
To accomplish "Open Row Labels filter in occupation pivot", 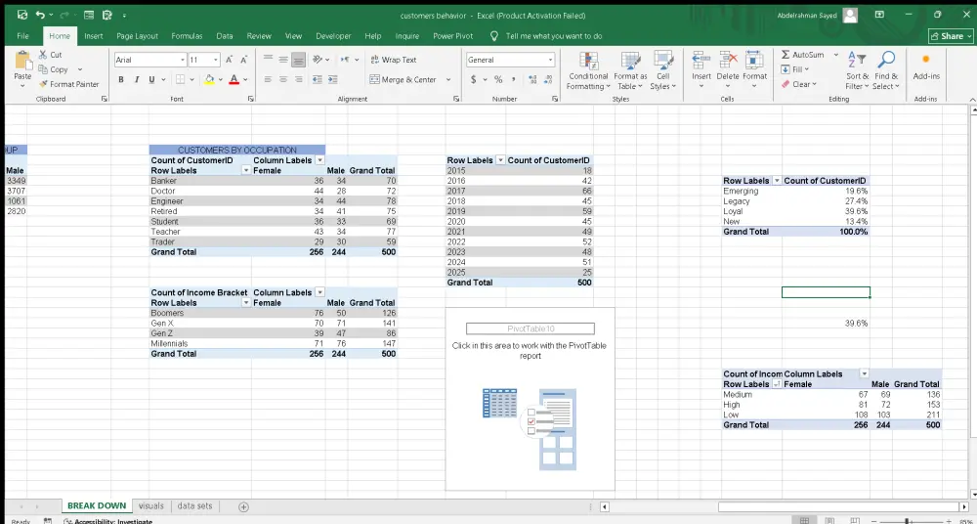I will tap(246, 170).
